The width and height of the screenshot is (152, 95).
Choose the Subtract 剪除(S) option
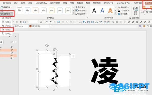coord(7,34)
